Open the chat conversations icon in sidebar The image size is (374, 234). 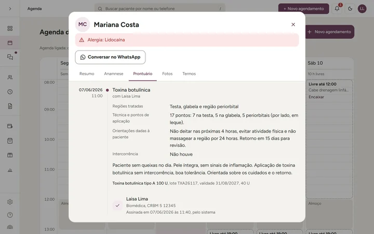[10, 57]
